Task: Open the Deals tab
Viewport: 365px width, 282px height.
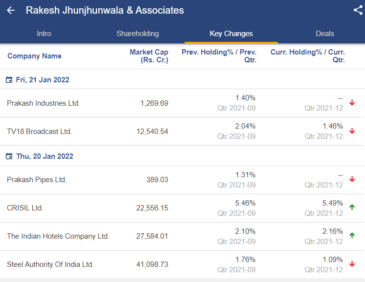Action: tap(325, 34)
